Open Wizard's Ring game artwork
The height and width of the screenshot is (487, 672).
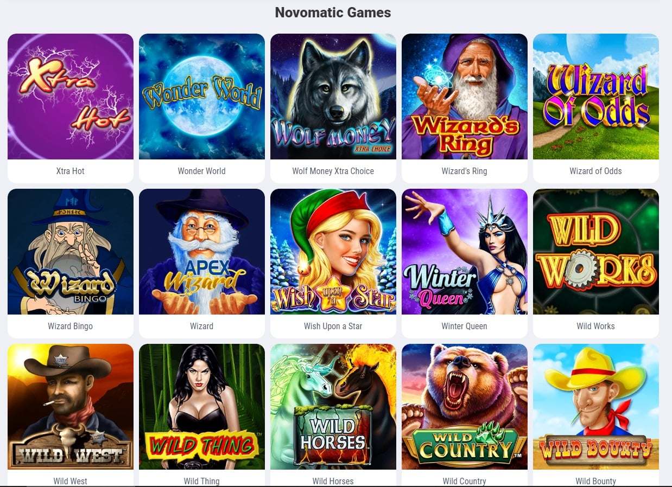(x=465, y=97)
